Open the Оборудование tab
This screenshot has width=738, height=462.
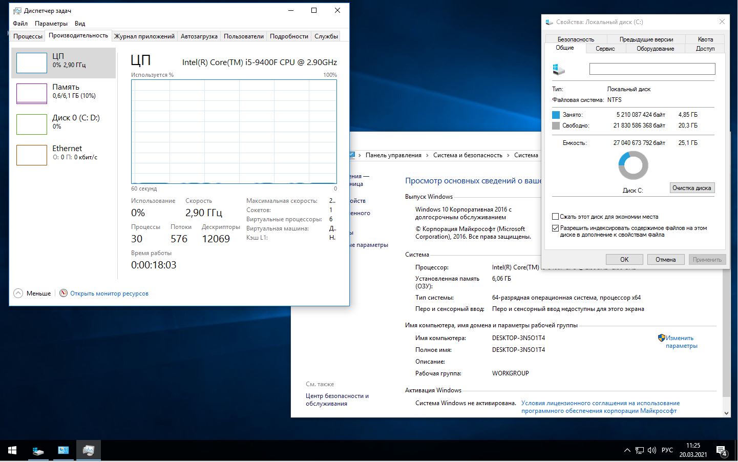(x=656, y=49)
